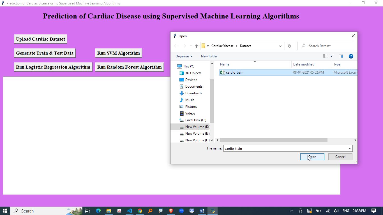383x215 pixels.
Task: Click the Search Dataset field
Action: coord(326,46)
